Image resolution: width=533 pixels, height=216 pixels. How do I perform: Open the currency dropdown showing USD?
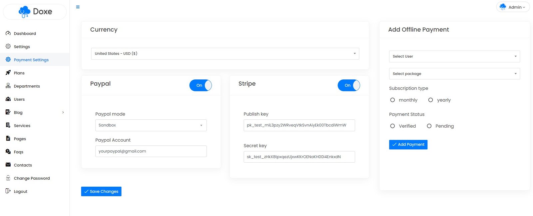click(225, 54)
